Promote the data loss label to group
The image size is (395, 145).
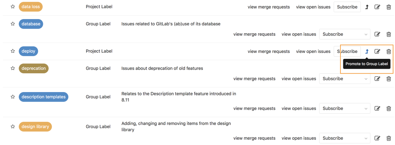[367, 7]
